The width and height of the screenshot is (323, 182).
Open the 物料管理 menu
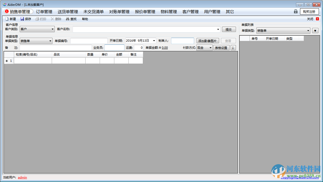pos(168,11)
